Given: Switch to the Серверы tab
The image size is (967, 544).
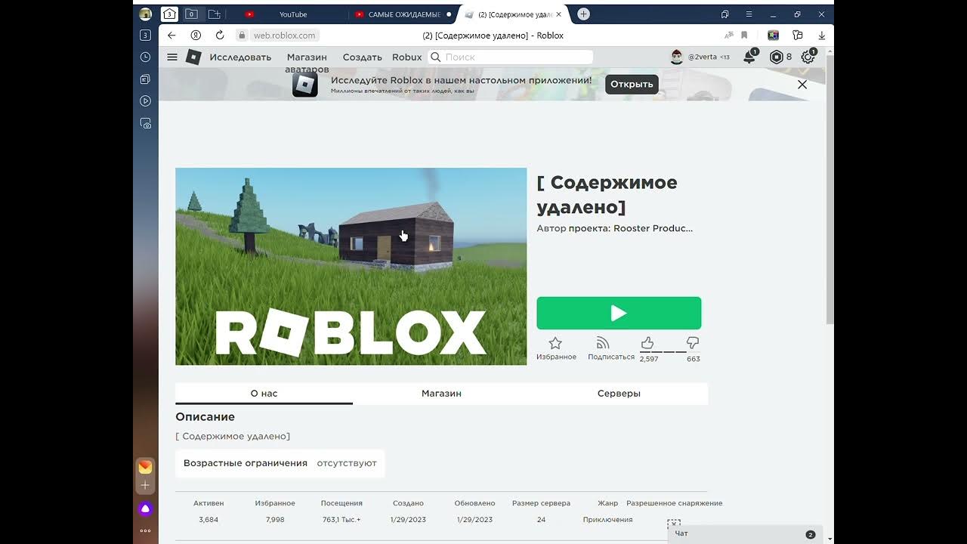Looking at the screenshot, I should pyautogui.click(x=619, y=394).
